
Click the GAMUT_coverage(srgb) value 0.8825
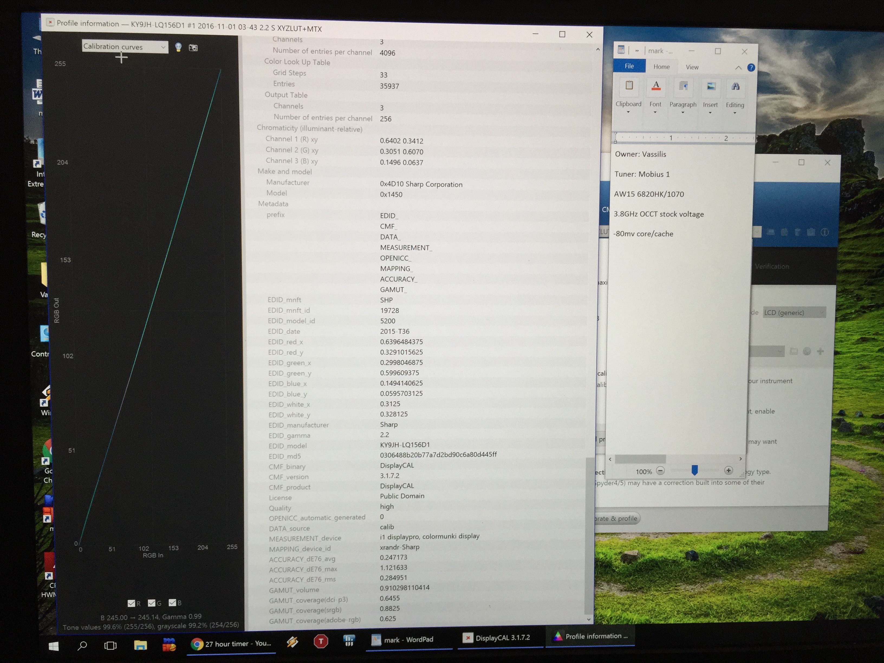(x=390, y=608)
